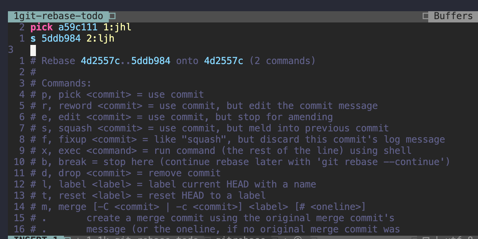478x239 pixels.
Task: Click hash 4d2557c after the word "onto"
Action: (224, 61)
